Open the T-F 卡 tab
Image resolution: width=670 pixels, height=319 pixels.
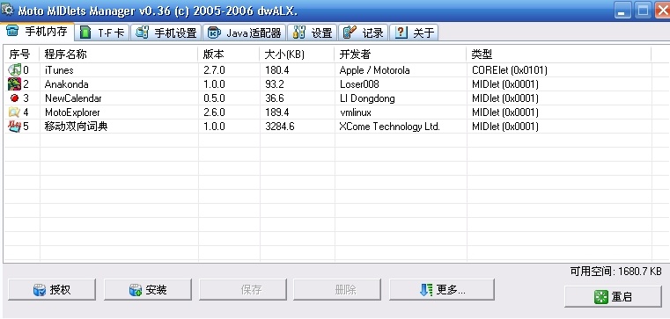pyautogui.click(x=102, y=33)
